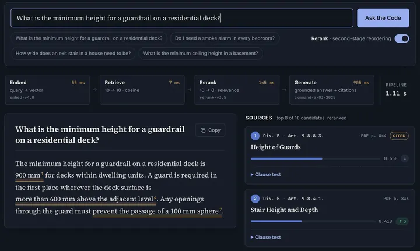Open the Retrieve pipeline stage card
The image size is (420, 251).
142,90
